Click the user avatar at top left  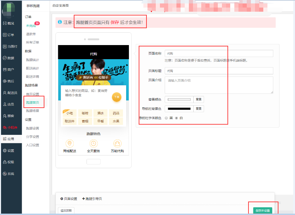pos(9,9)
